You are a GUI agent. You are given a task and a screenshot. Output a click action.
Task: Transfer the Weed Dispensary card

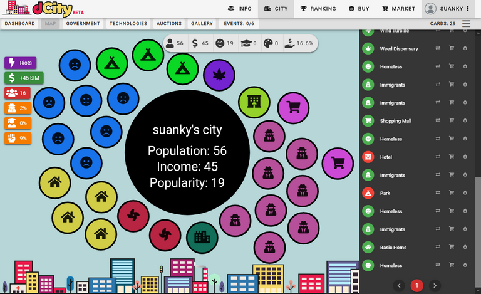[x=438, y=48]
